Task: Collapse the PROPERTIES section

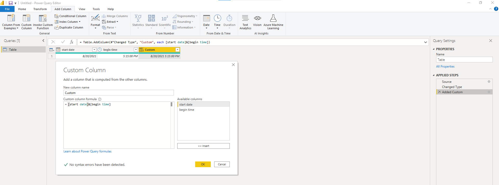Action: pos(434,49)
